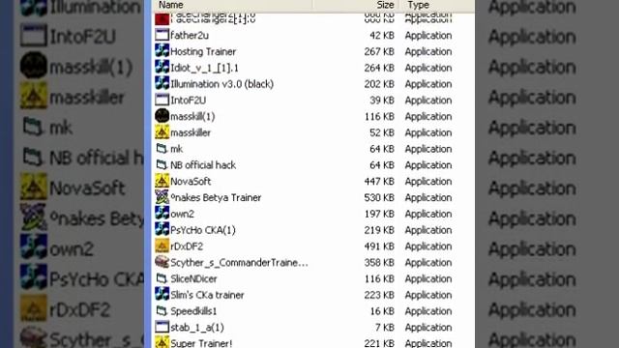Click the yellow hazard masskiller icon
619x348 pixels.
[x=162, y=132]
